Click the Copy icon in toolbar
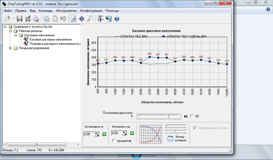Viewport: 273px width, 160px height. click(x=46, y=19)
